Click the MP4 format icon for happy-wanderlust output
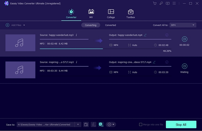202x131 pixels. pyautogui.click(x=111, y=45)
